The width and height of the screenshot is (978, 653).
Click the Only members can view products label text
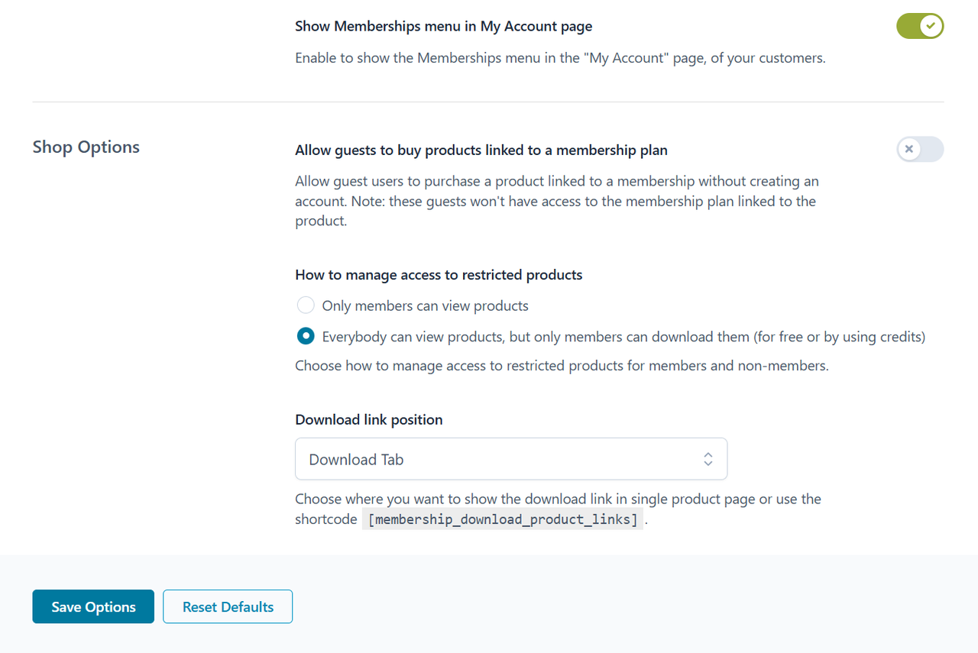pyautogui.click(x=425, y=305)
